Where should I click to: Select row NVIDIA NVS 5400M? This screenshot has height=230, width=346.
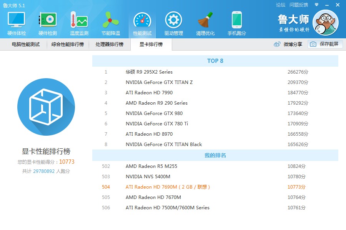click(x=215, y=176)
